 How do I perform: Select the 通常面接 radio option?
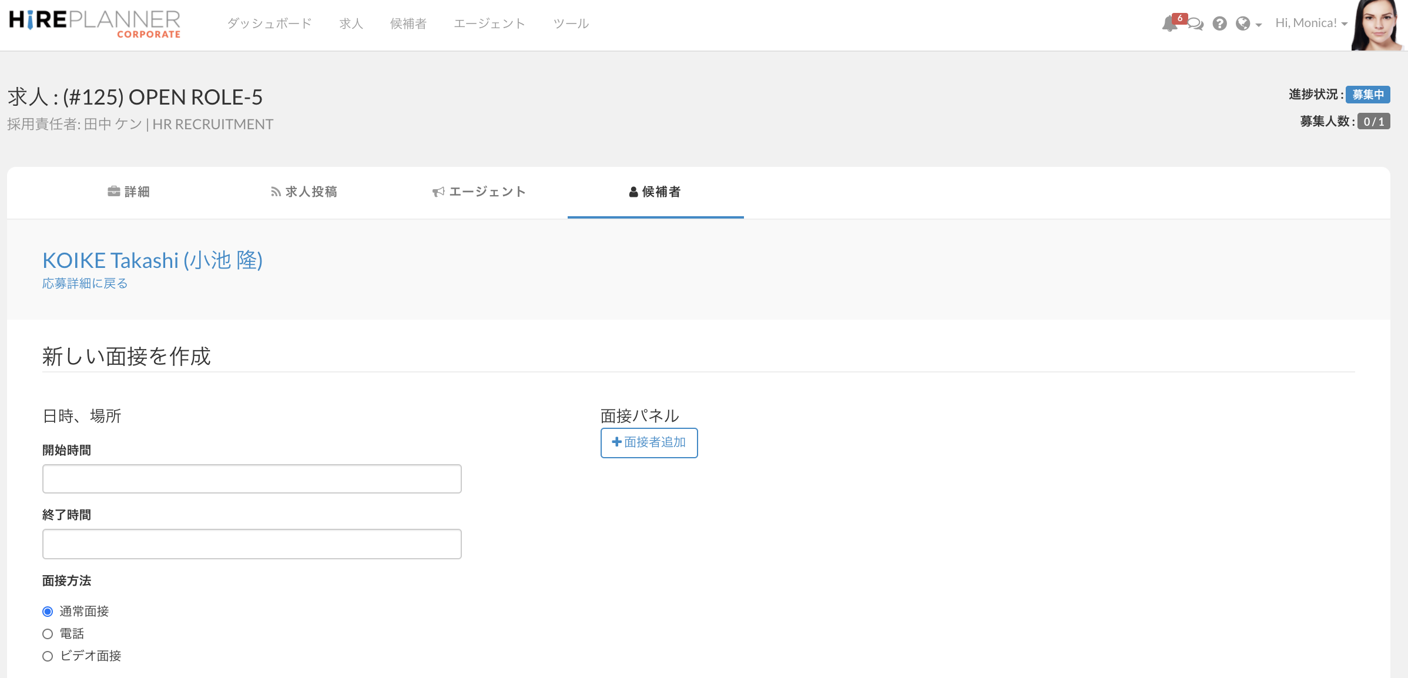click(48, 612)
